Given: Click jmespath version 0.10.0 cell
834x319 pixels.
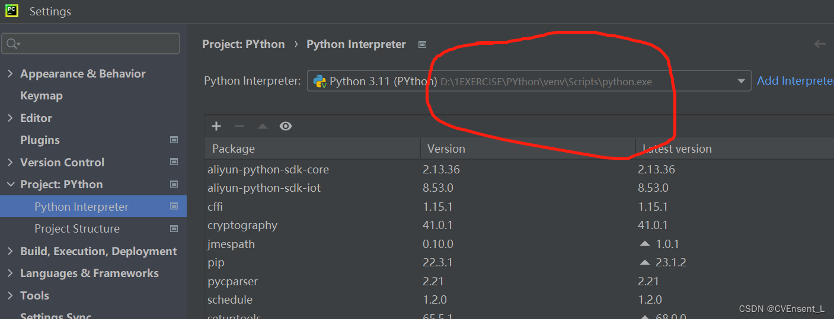Looking at the screenshot, I should tap(438, 244).
